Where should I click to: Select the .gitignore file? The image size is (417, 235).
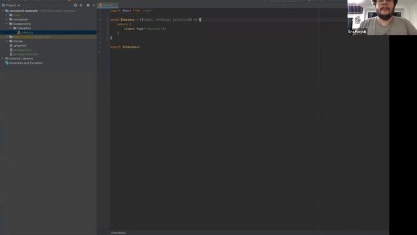pos(20,46)
